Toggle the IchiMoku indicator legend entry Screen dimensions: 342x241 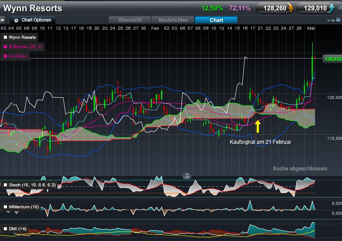15,56
